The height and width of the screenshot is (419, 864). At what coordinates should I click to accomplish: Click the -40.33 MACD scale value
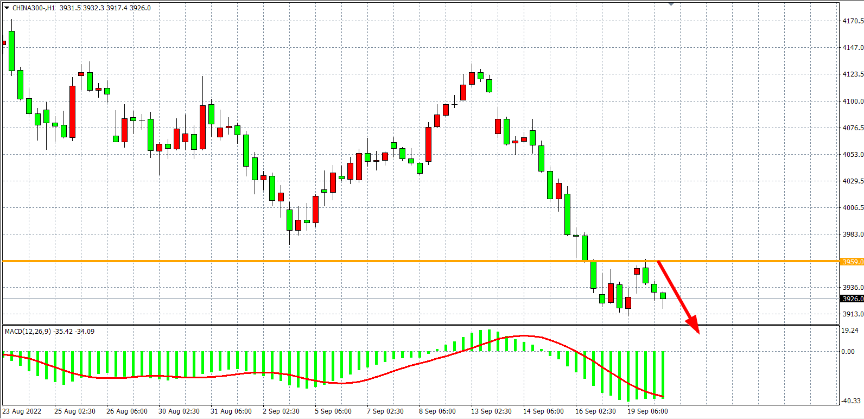coord(850,401)
